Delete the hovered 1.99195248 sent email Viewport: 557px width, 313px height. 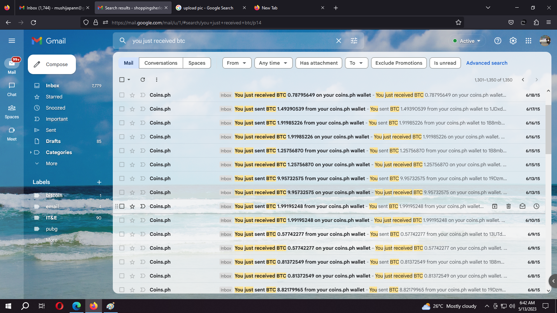509,206
